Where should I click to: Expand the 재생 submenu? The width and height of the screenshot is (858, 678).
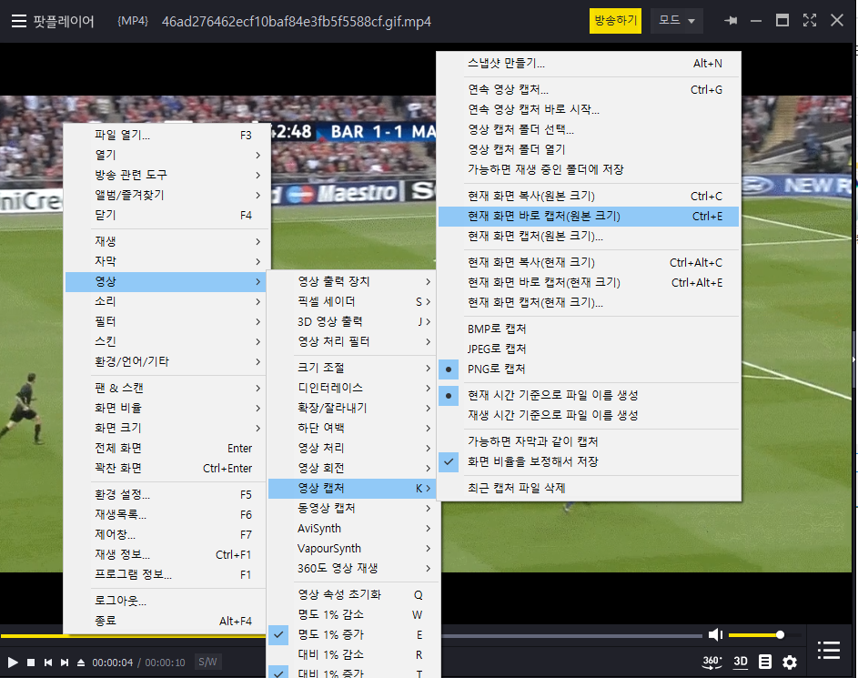pyautogui.click(x=167, y=241)
